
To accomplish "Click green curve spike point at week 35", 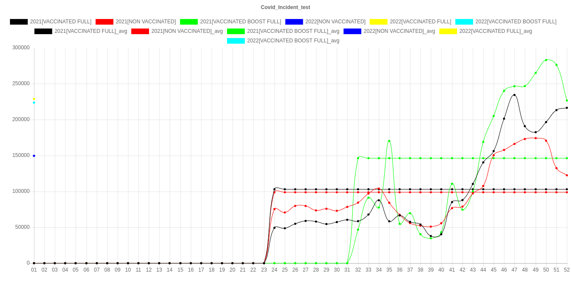I will coord(389,141).
